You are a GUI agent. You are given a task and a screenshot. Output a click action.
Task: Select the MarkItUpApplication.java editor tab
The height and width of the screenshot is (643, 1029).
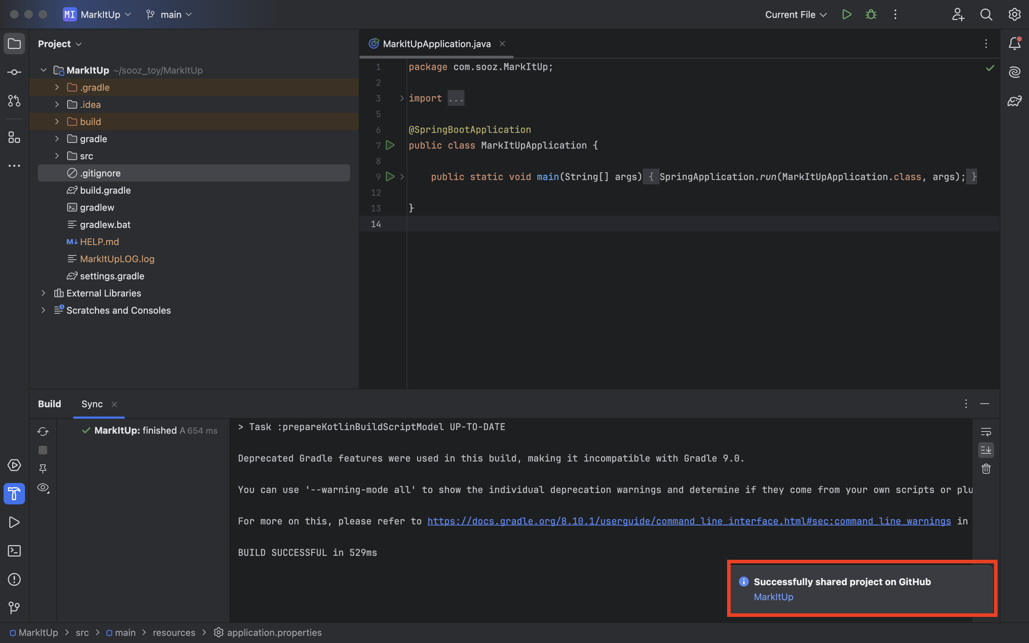pos(436,44)
